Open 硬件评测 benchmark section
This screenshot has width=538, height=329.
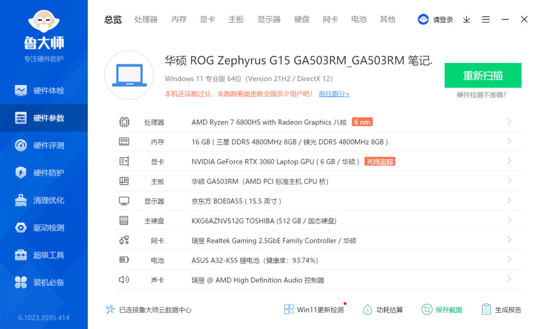coord(44,145)
